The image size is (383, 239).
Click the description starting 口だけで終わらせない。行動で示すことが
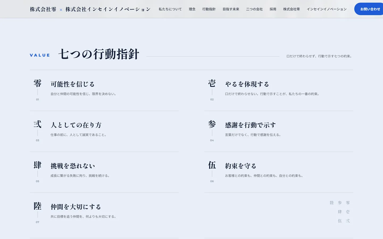coord(273,94)
